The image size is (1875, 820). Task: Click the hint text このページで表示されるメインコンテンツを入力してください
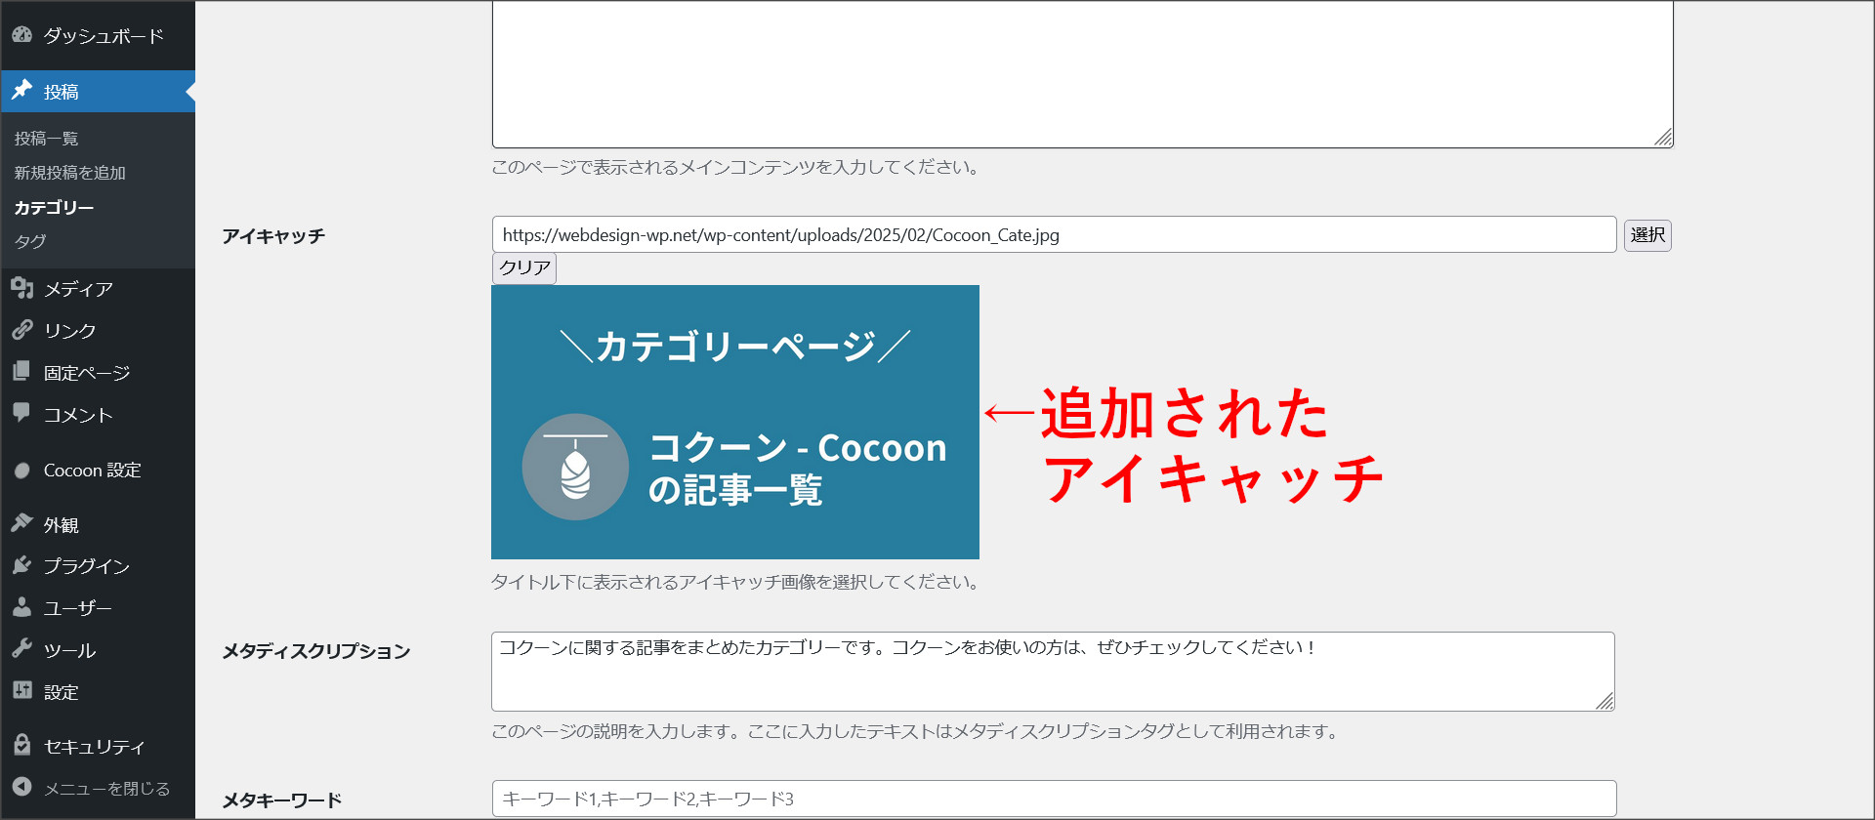point(735,167)
